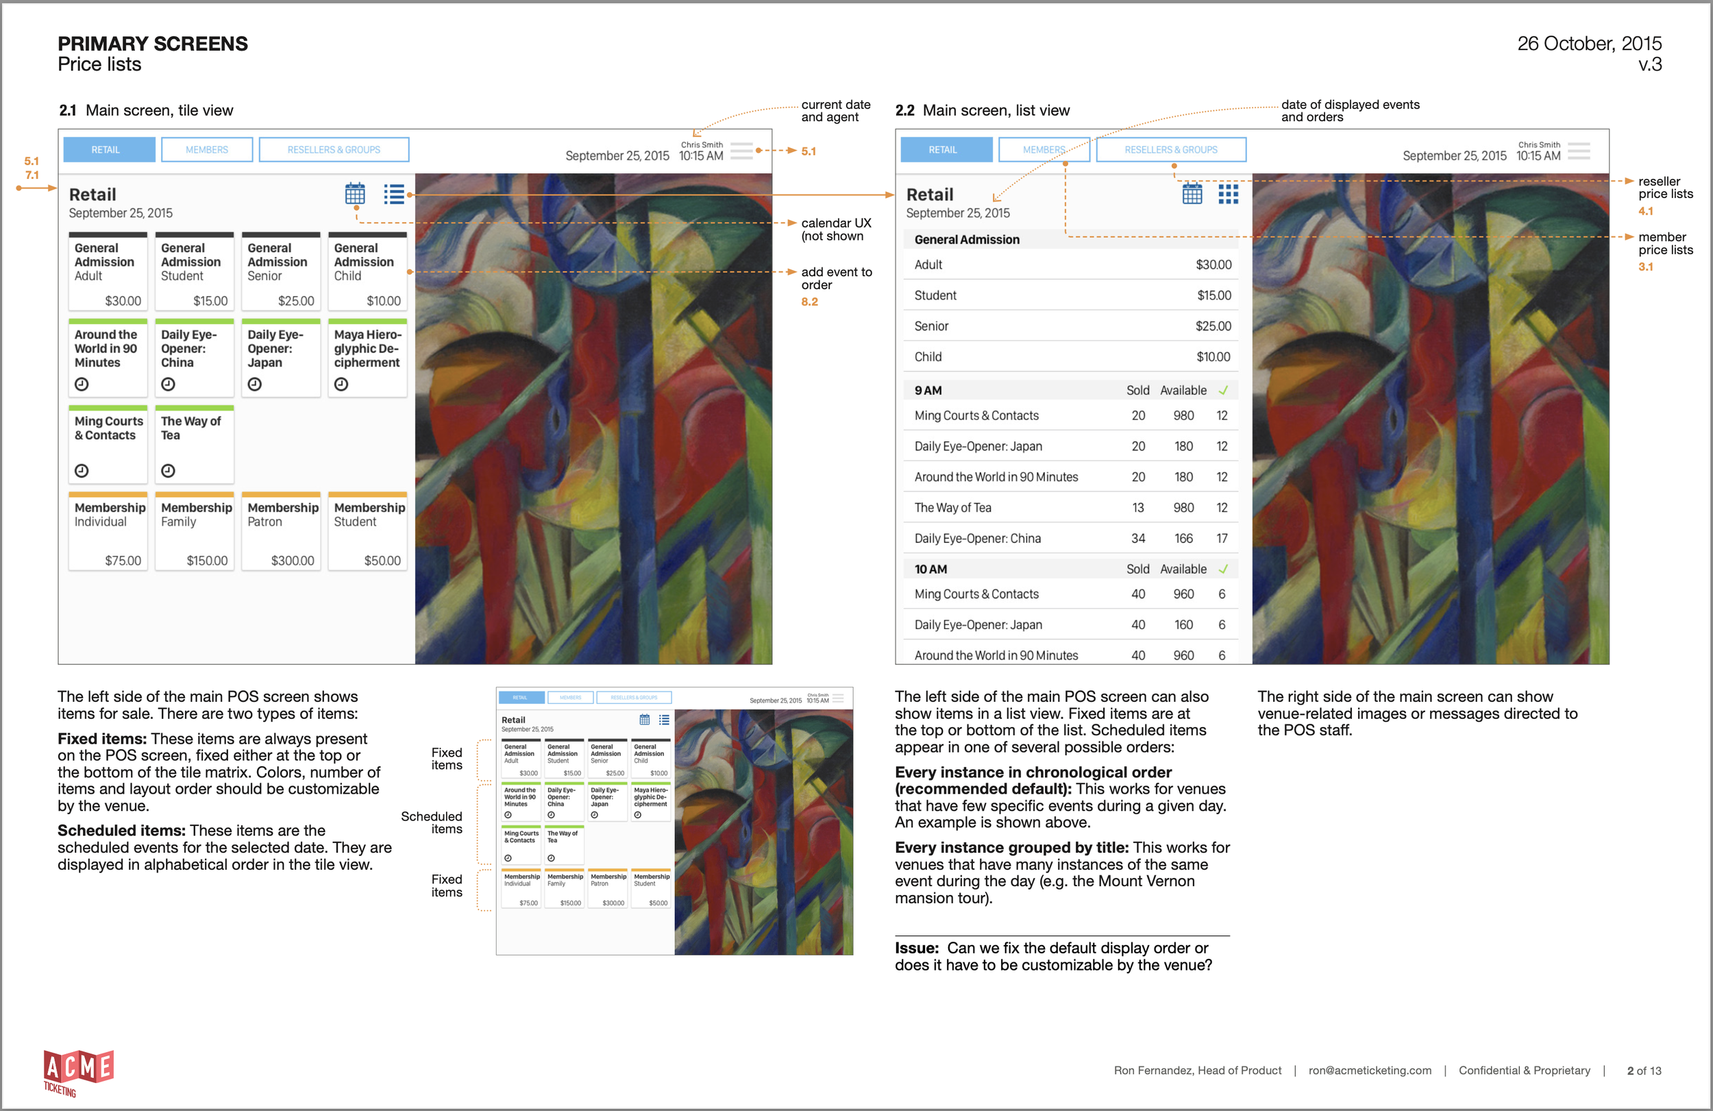Open calendar icon in tile view
Viewport: 1713px width, 1111px height.
(x=355, y=194)
